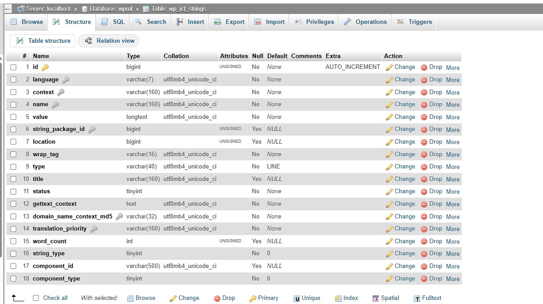The height and width of the screenshot is (304, 543).
Task: Click the collapse arrow icon at top left
Action: tap(8, 9)
